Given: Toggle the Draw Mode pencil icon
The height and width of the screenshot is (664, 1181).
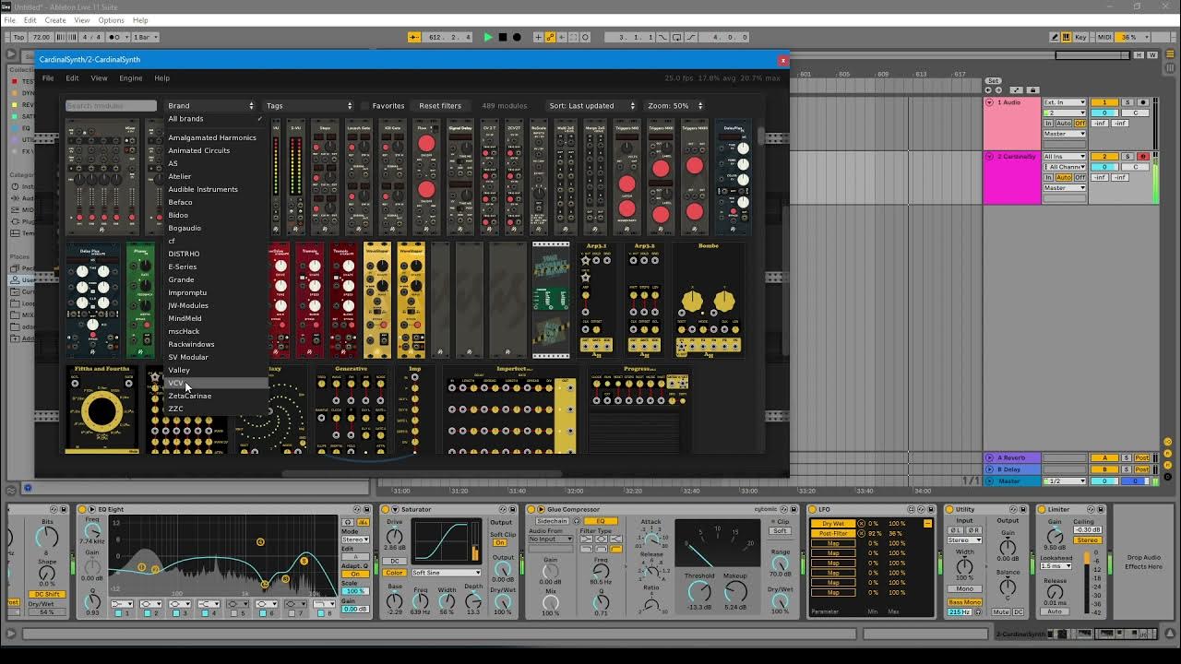Looking at the screenshot, I should (1055, 37).
